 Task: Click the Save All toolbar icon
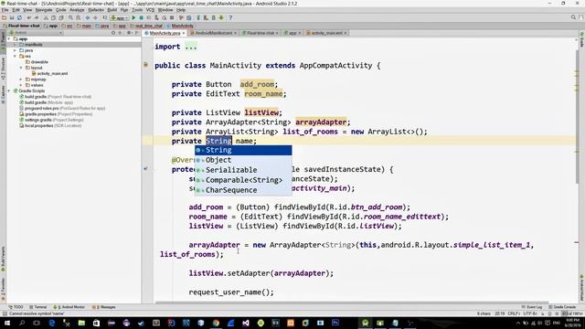[x=12, y=17]
